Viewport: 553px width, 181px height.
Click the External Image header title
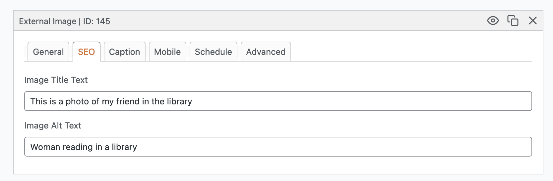click(47, 21)
